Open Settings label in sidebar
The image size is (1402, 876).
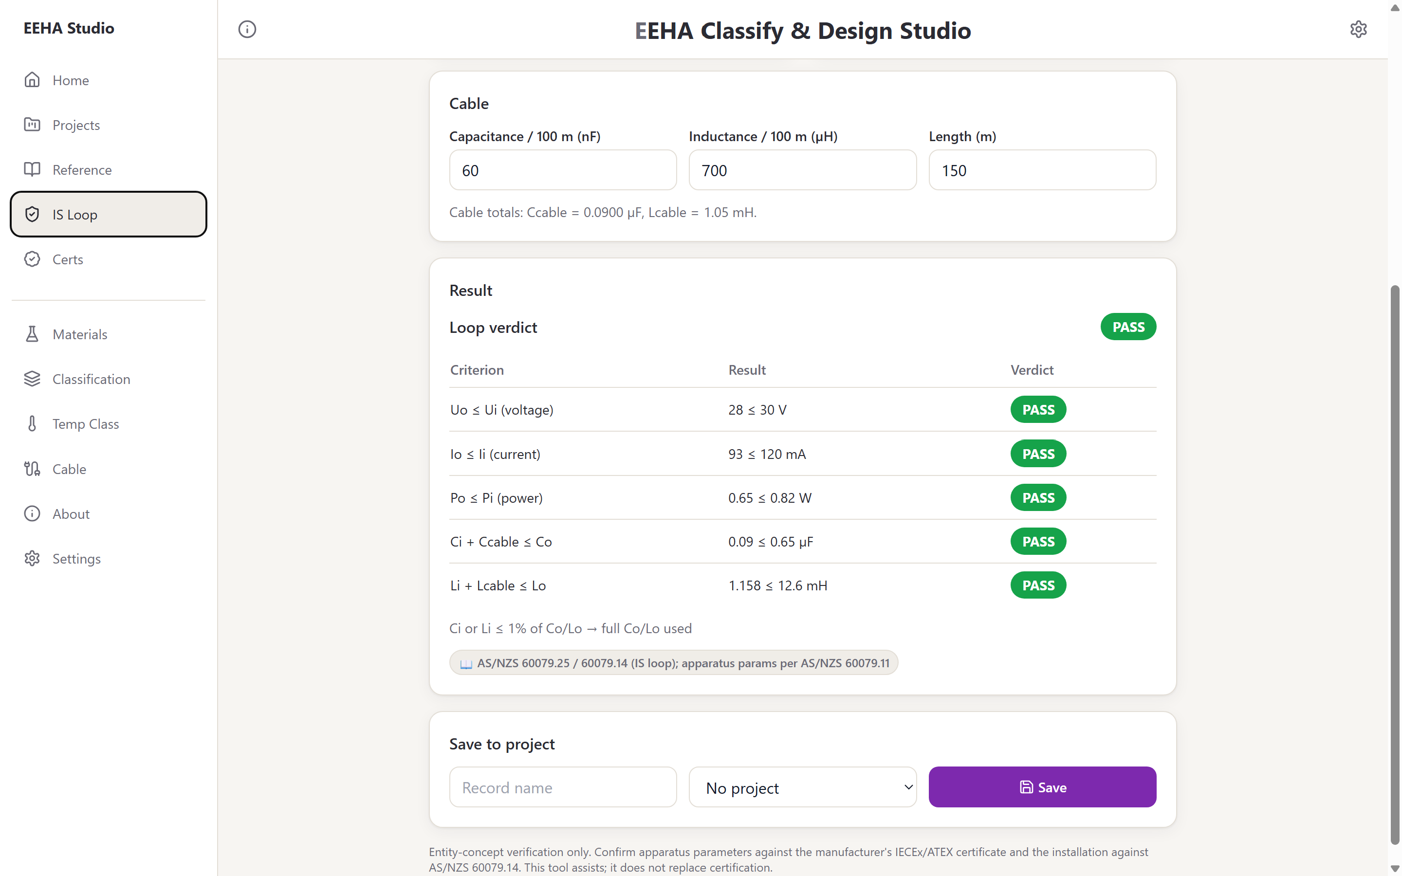pyautogui.click(x=76, y=559)
